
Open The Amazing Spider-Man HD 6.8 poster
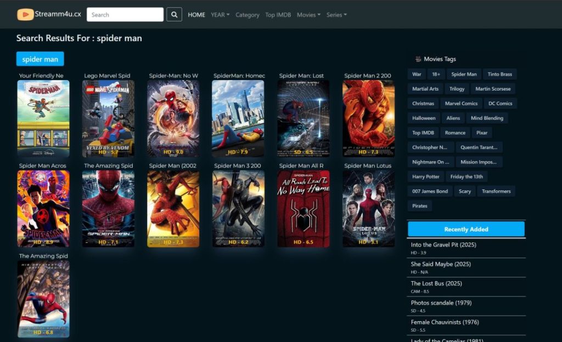pyautogui.click(x=43, y=299)
